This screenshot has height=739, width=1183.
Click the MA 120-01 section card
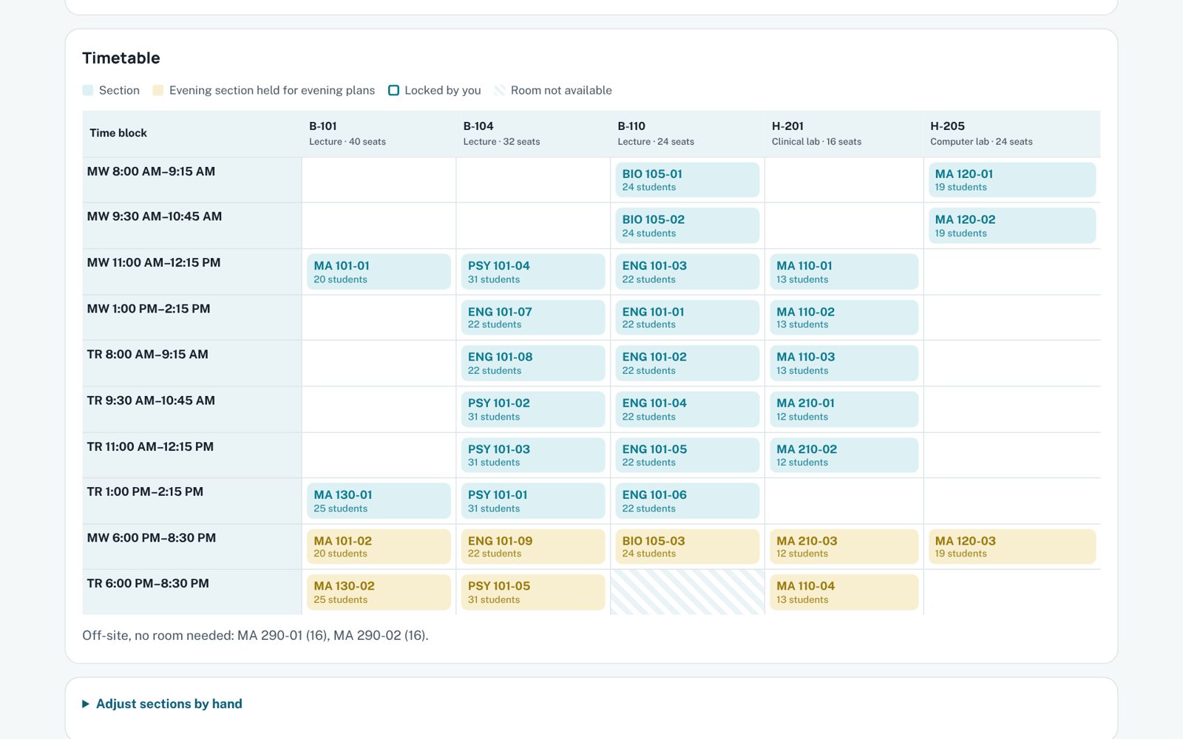tap(1011, 180)
